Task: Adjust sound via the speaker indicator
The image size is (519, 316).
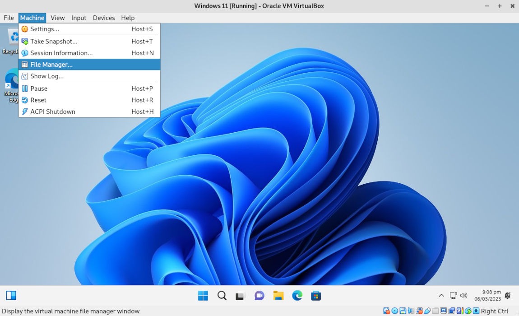Action: tap(464, 295)
